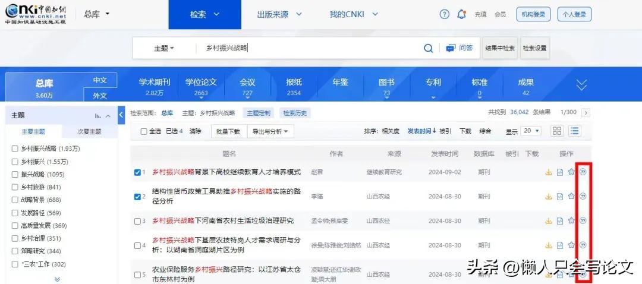Open 检索设置 button
This screenshot has height=284, width=642.
(534, 48)
